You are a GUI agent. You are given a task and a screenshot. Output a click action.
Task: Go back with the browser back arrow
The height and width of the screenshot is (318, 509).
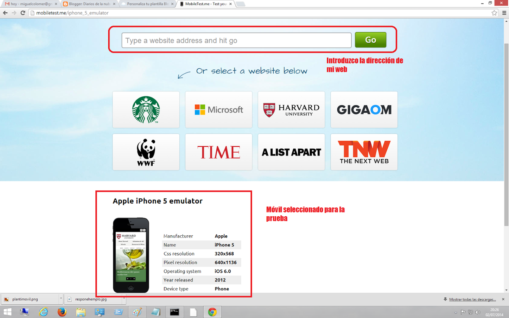click(x=6, y=13)
